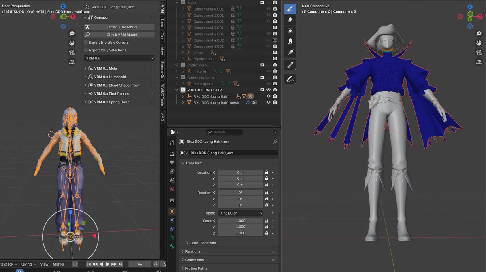486x272 pixels.
Task: Click zoom magnifier icon in right viewport
Action: pyautogui.click(x=478, y=34)
